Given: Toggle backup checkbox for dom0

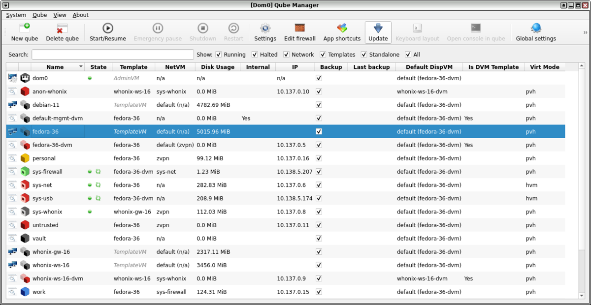Looking at the screenshot, I should pyautogui.click(x=319, y=78).
